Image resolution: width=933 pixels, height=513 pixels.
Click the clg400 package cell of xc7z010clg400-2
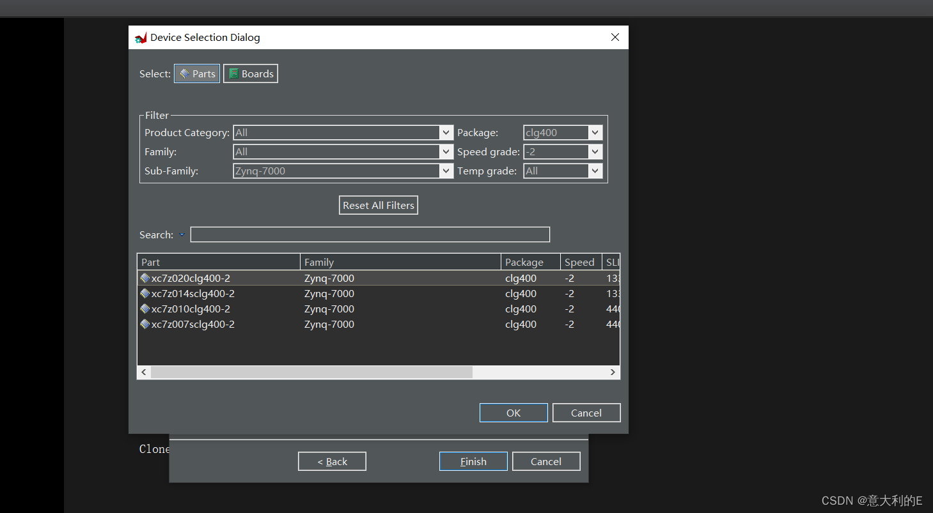click(521, 309)
